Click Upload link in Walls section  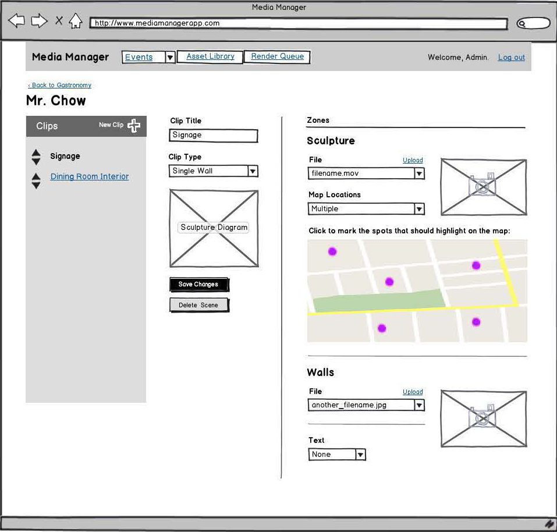pyautogui.click(x=413, y=392)
